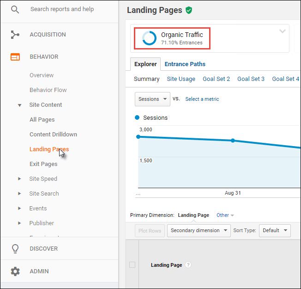Open the Landing Pages report
Viewport: 301px width, 289px height.
pyautogui.click(x=49, y=149)
